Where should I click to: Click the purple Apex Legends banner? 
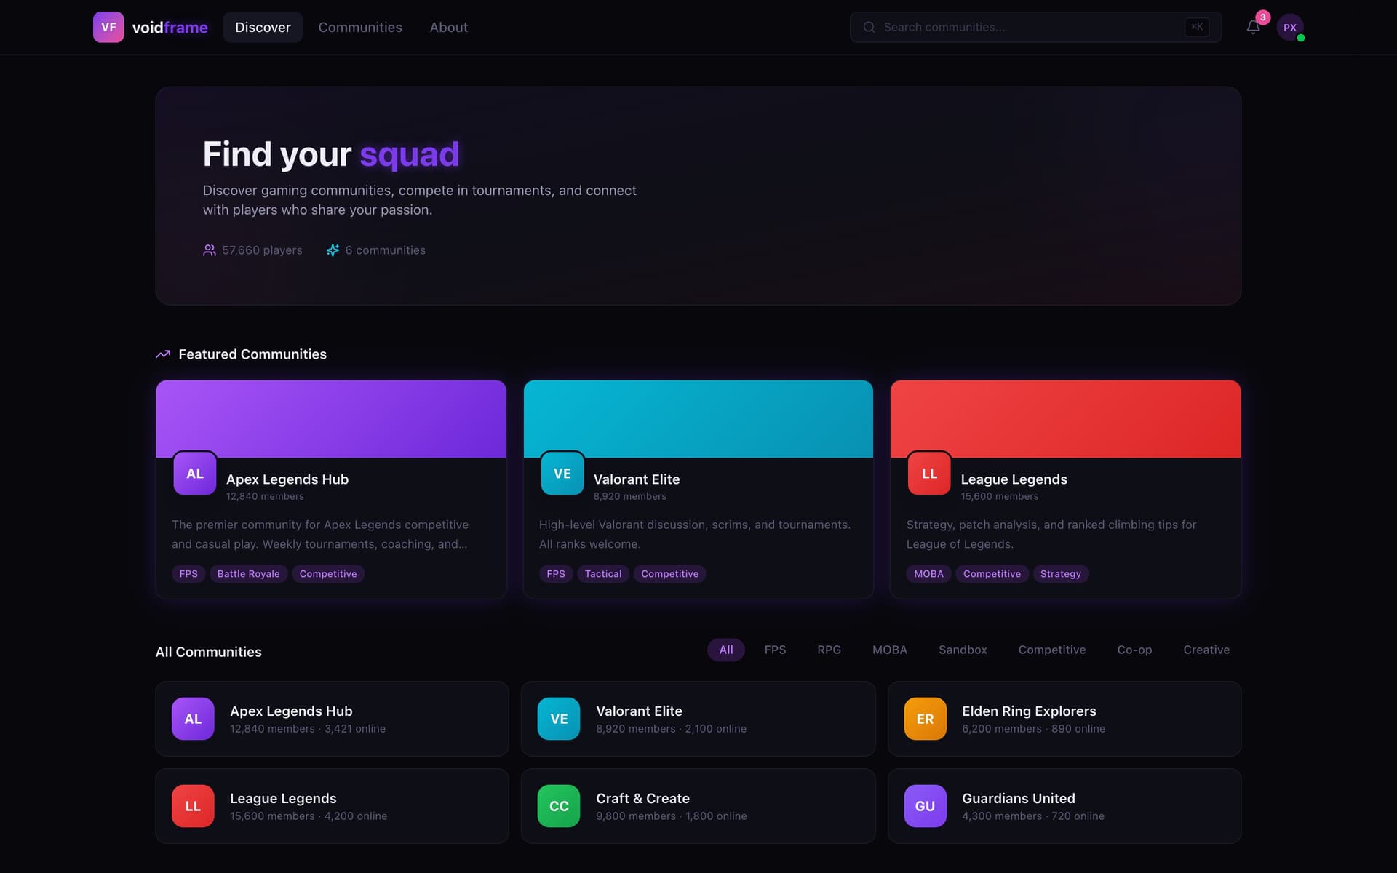(x=331, y=419)
